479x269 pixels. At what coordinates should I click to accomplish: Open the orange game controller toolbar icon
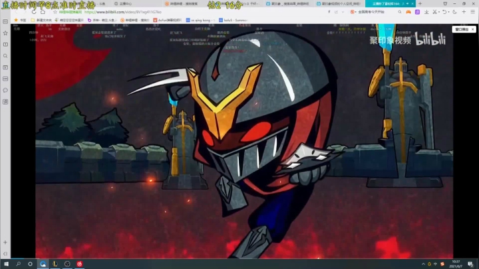point(408,12)
